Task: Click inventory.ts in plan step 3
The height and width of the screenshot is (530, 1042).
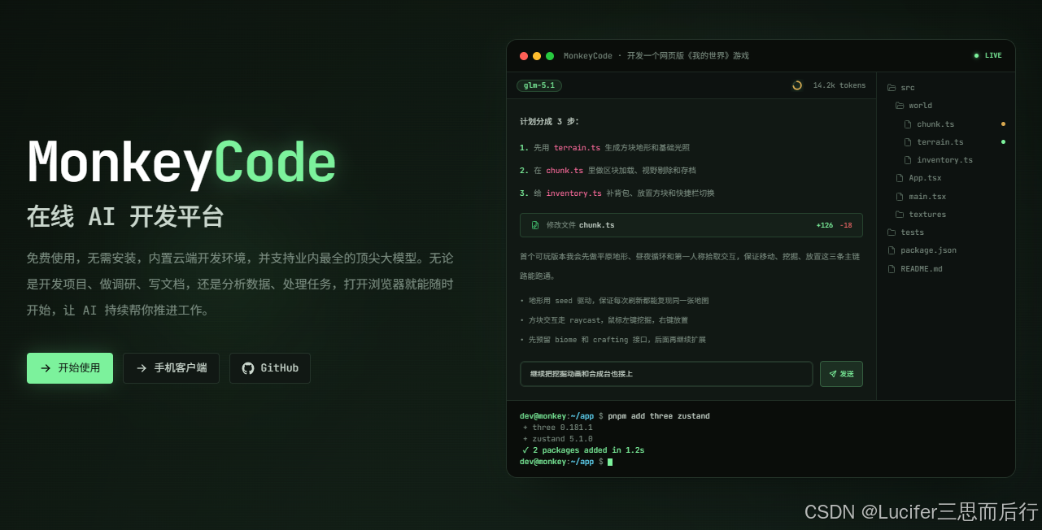Action: point(573,193)
